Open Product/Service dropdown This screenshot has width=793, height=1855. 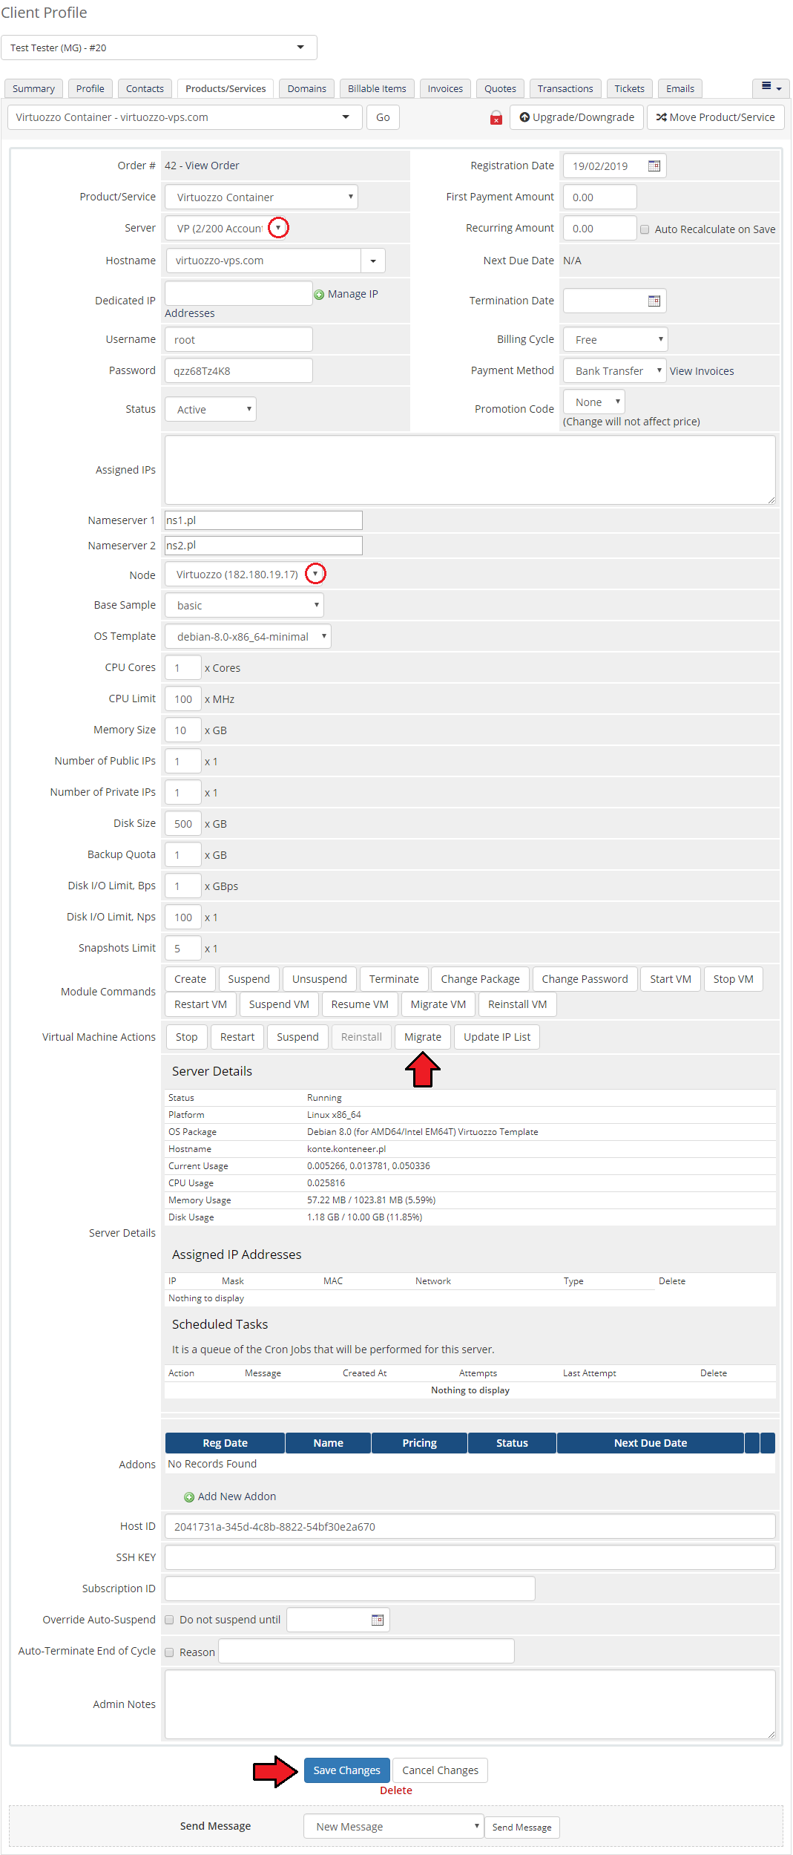pos(261,197)
